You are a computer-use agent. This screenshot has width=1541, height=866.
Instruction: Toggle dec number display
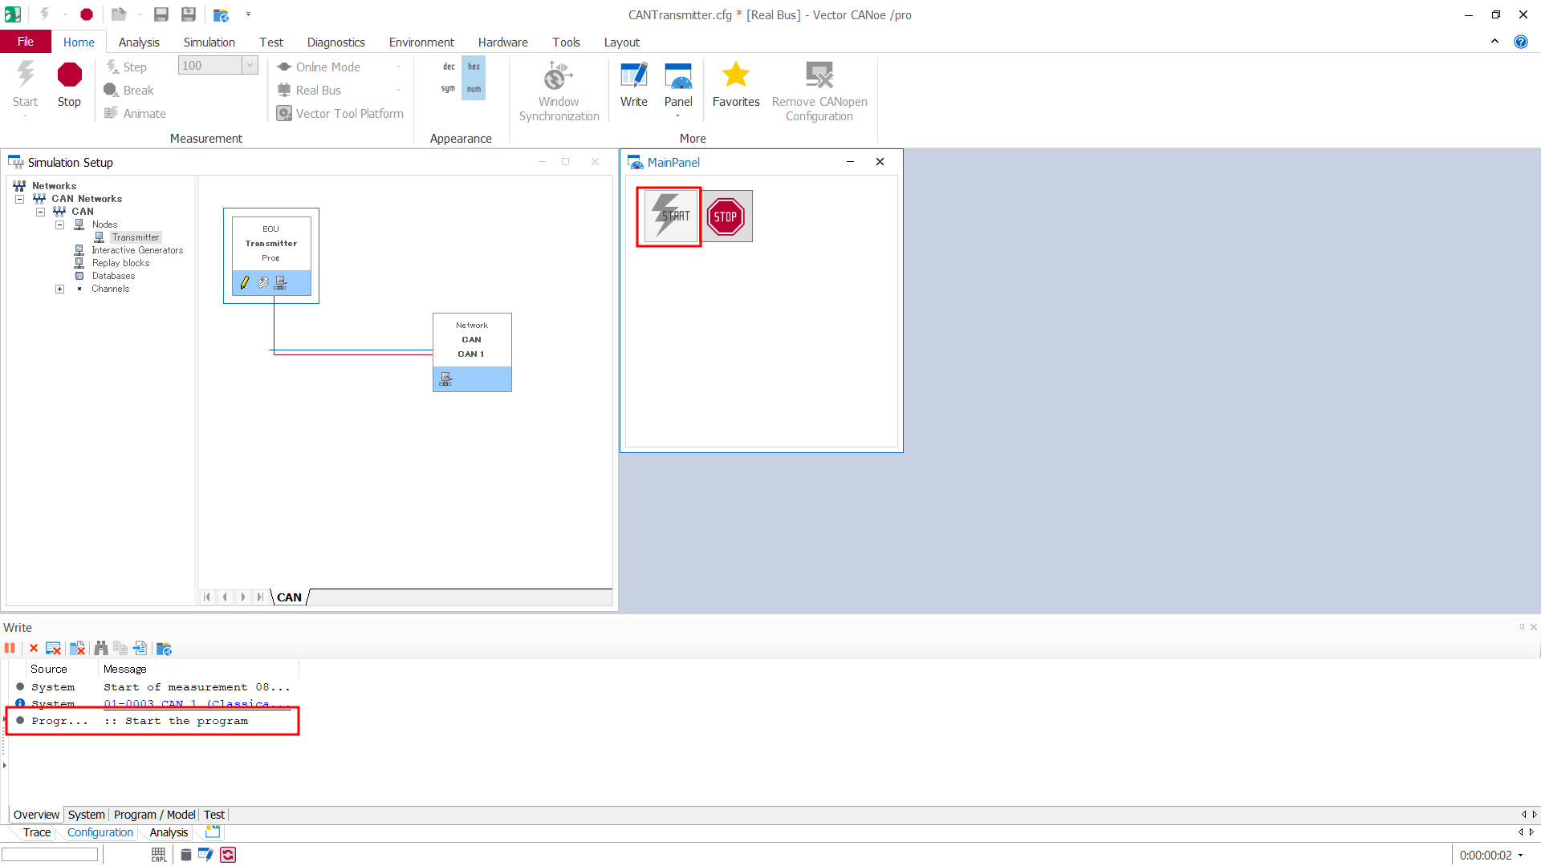449,67
